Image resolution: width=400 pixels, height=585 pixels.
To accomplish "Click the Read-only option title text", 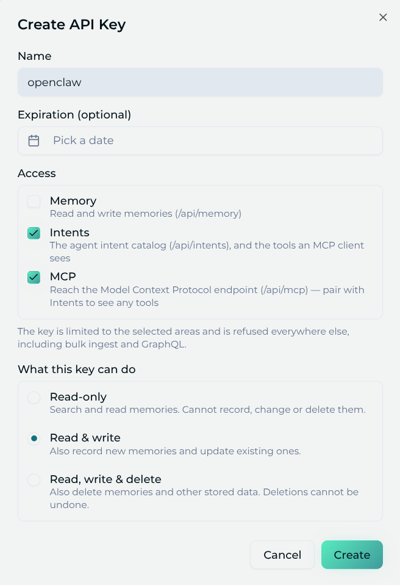I will click(x=78, y=396).
